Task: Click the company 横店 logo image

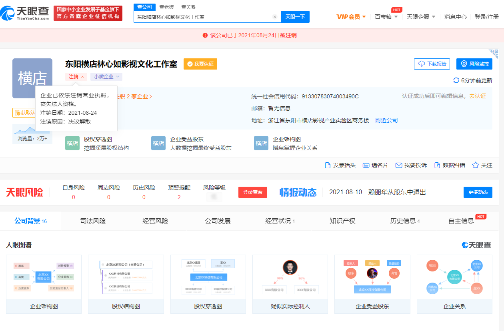Action: pyautogui.click(x=32, y=78)
